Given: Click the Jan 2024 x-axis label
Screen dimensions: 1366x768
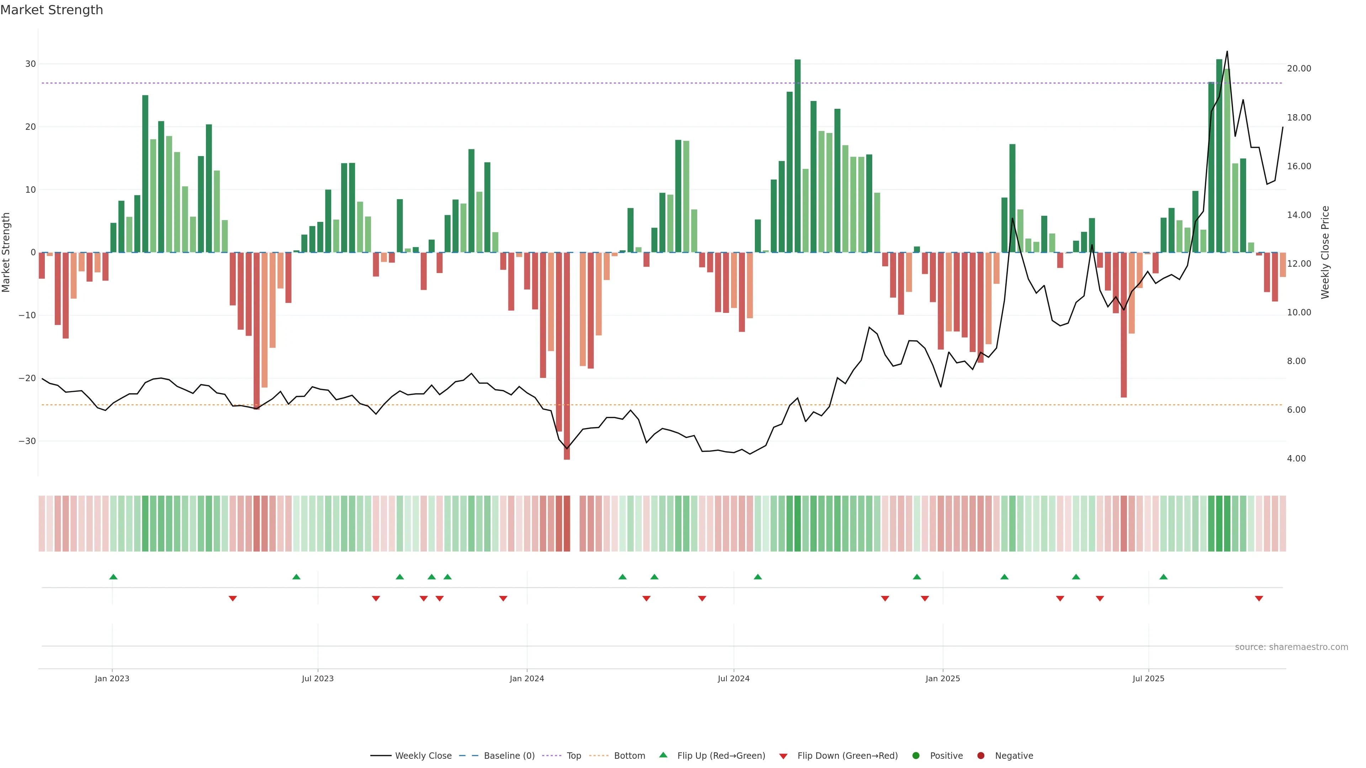Looking at the screenshot, I should [526, 678].
